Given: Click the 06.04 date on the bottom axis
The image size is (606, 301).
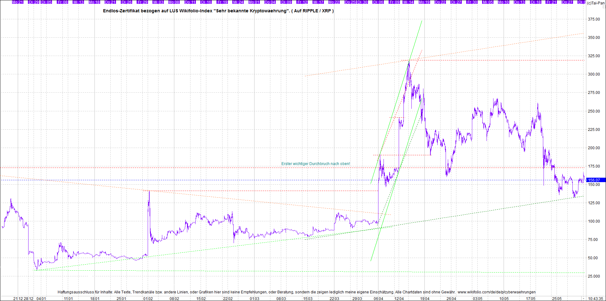Looking at the screenshot, I should click(378, 298).
